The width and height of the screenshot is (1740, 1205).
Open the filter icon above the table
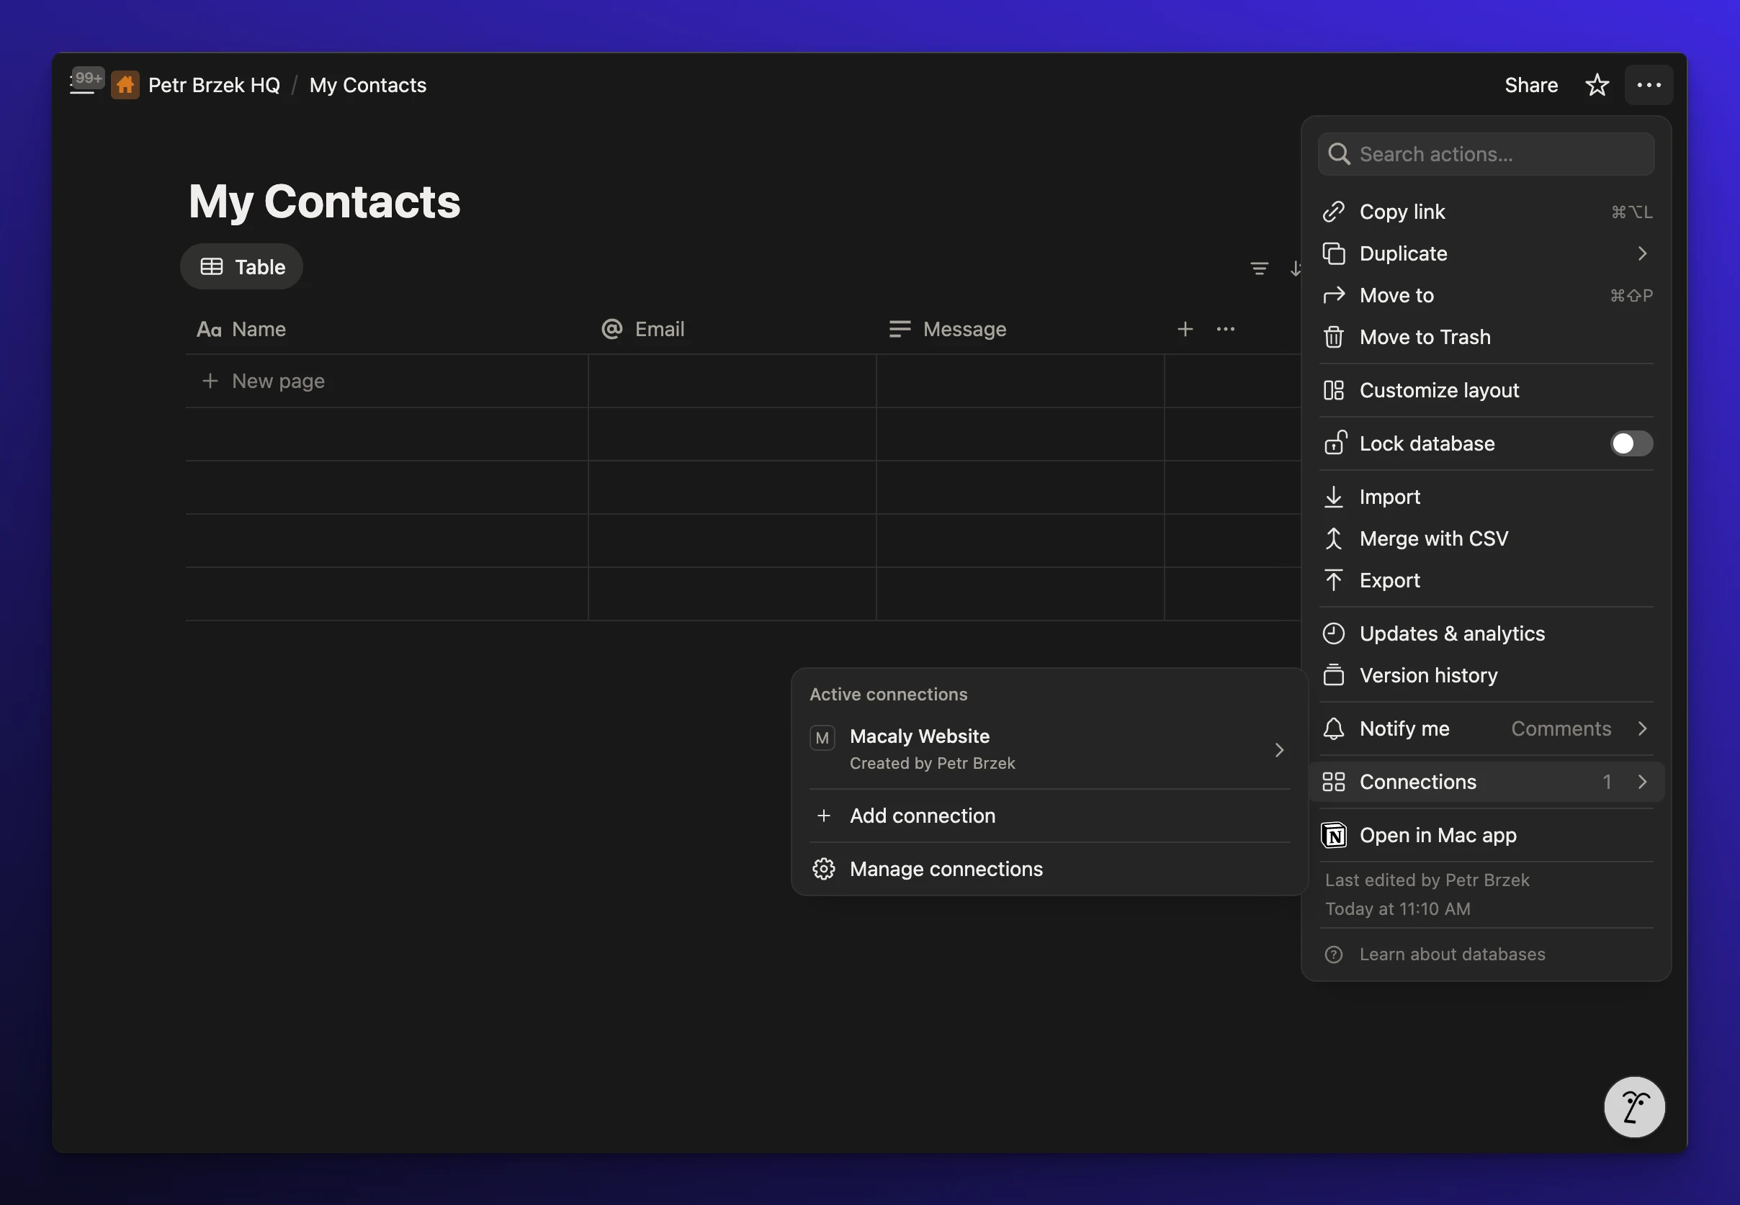1258,268
